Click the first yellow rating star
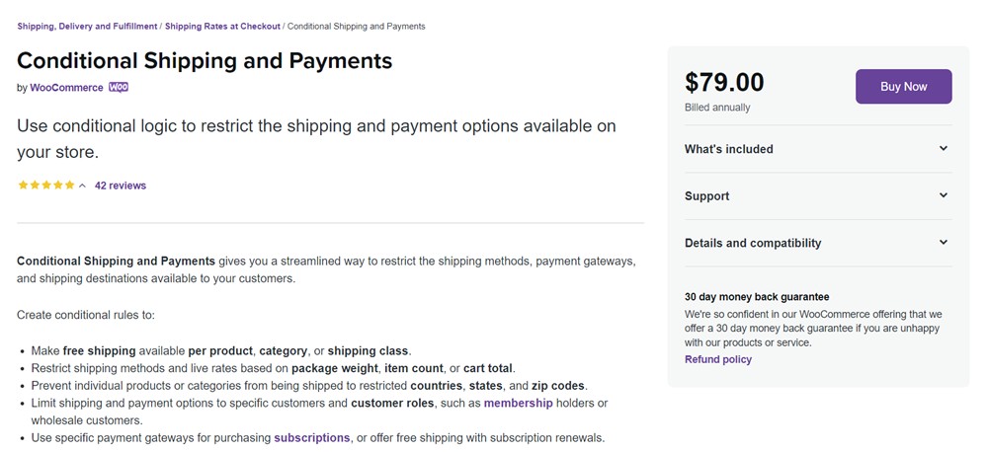988x452 pixels. tap(23, 186)
